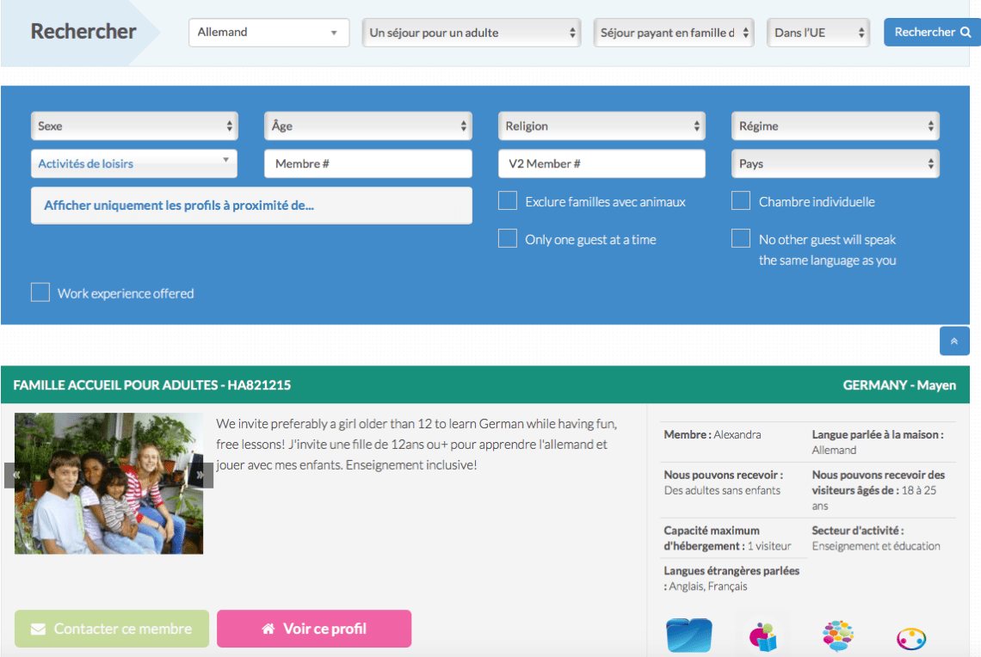Open the Religion dropdown

pyautogui.click(x=602, y=126)
